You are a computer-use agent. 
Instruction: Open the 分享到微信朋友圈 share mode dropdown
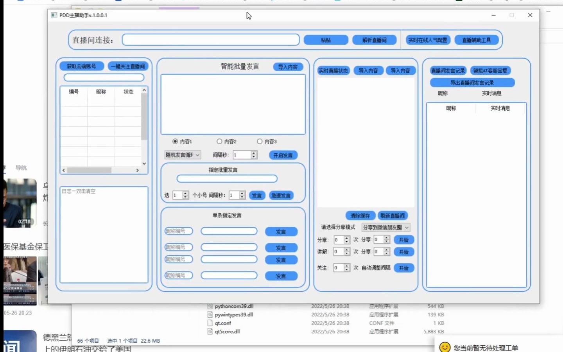386,227
